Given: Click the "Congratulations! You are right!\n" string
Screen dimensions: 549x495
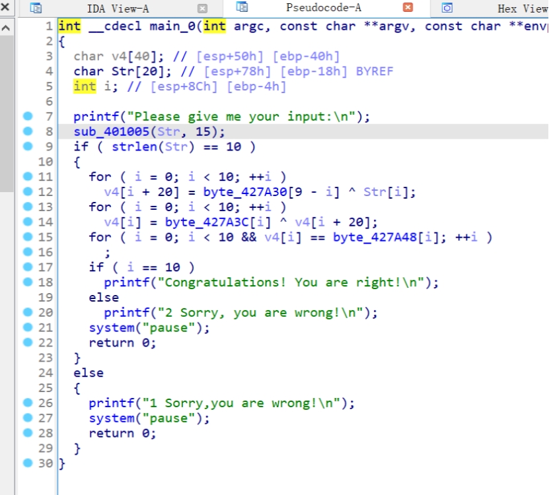Looking at the screenshot, I should 291,282.
